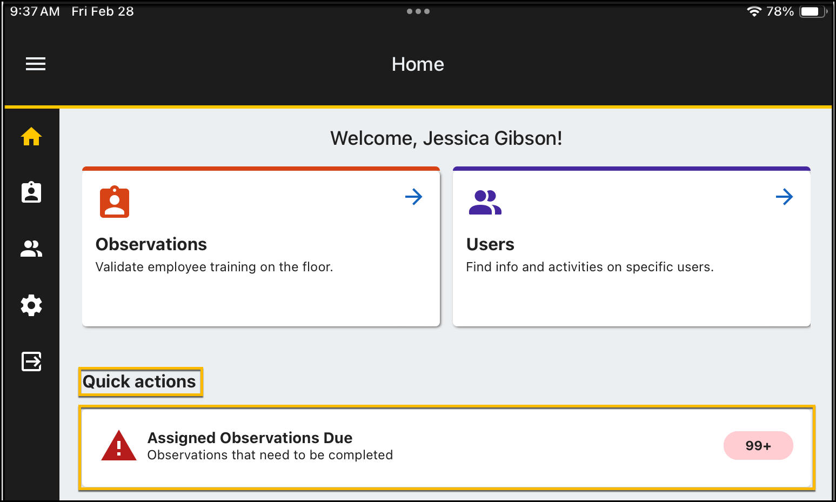
Task: Open Settings via the sidebar gear icon
Action: [31, 305]
